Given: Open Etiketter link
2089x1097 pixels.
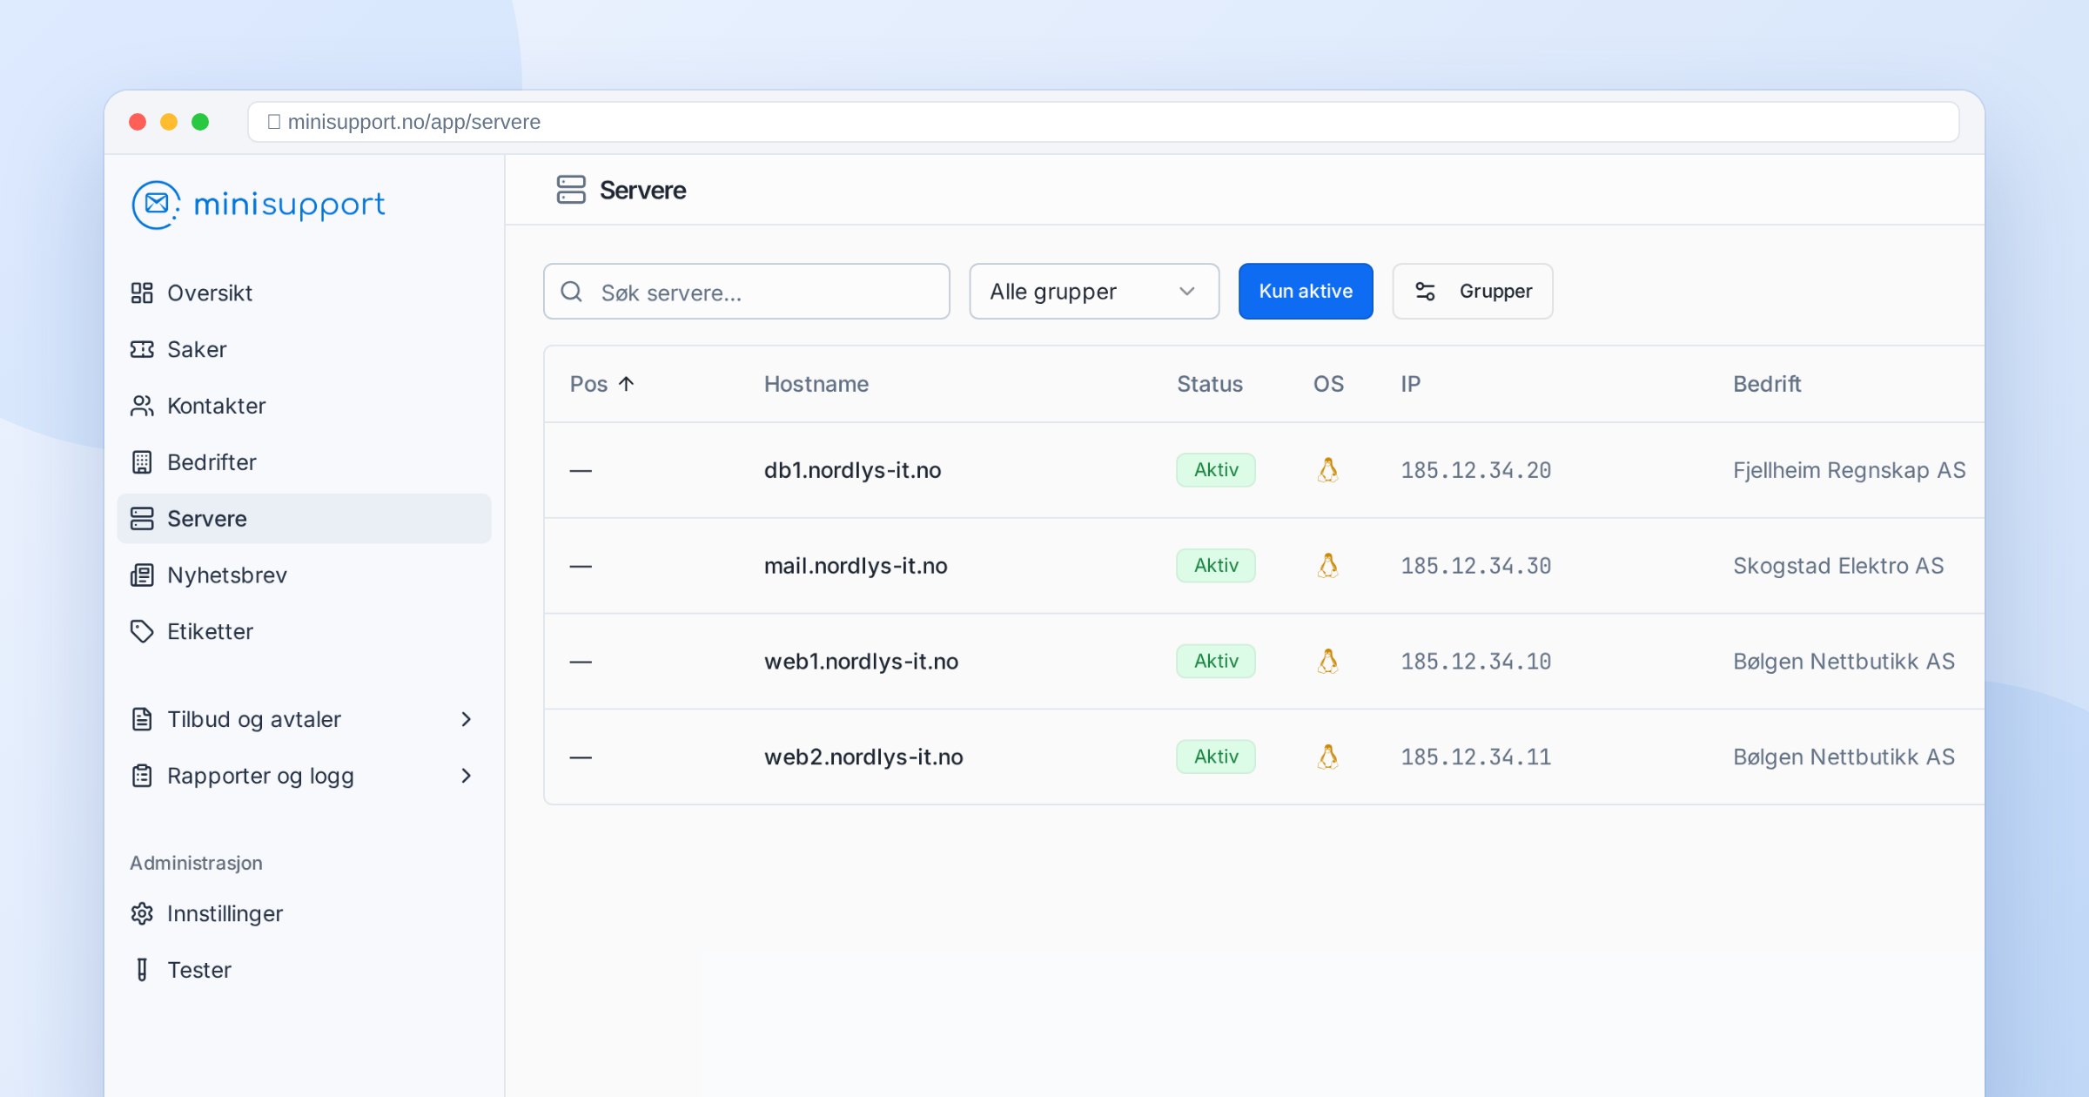Looking at the screenshot, I should (x=304, y=631).
